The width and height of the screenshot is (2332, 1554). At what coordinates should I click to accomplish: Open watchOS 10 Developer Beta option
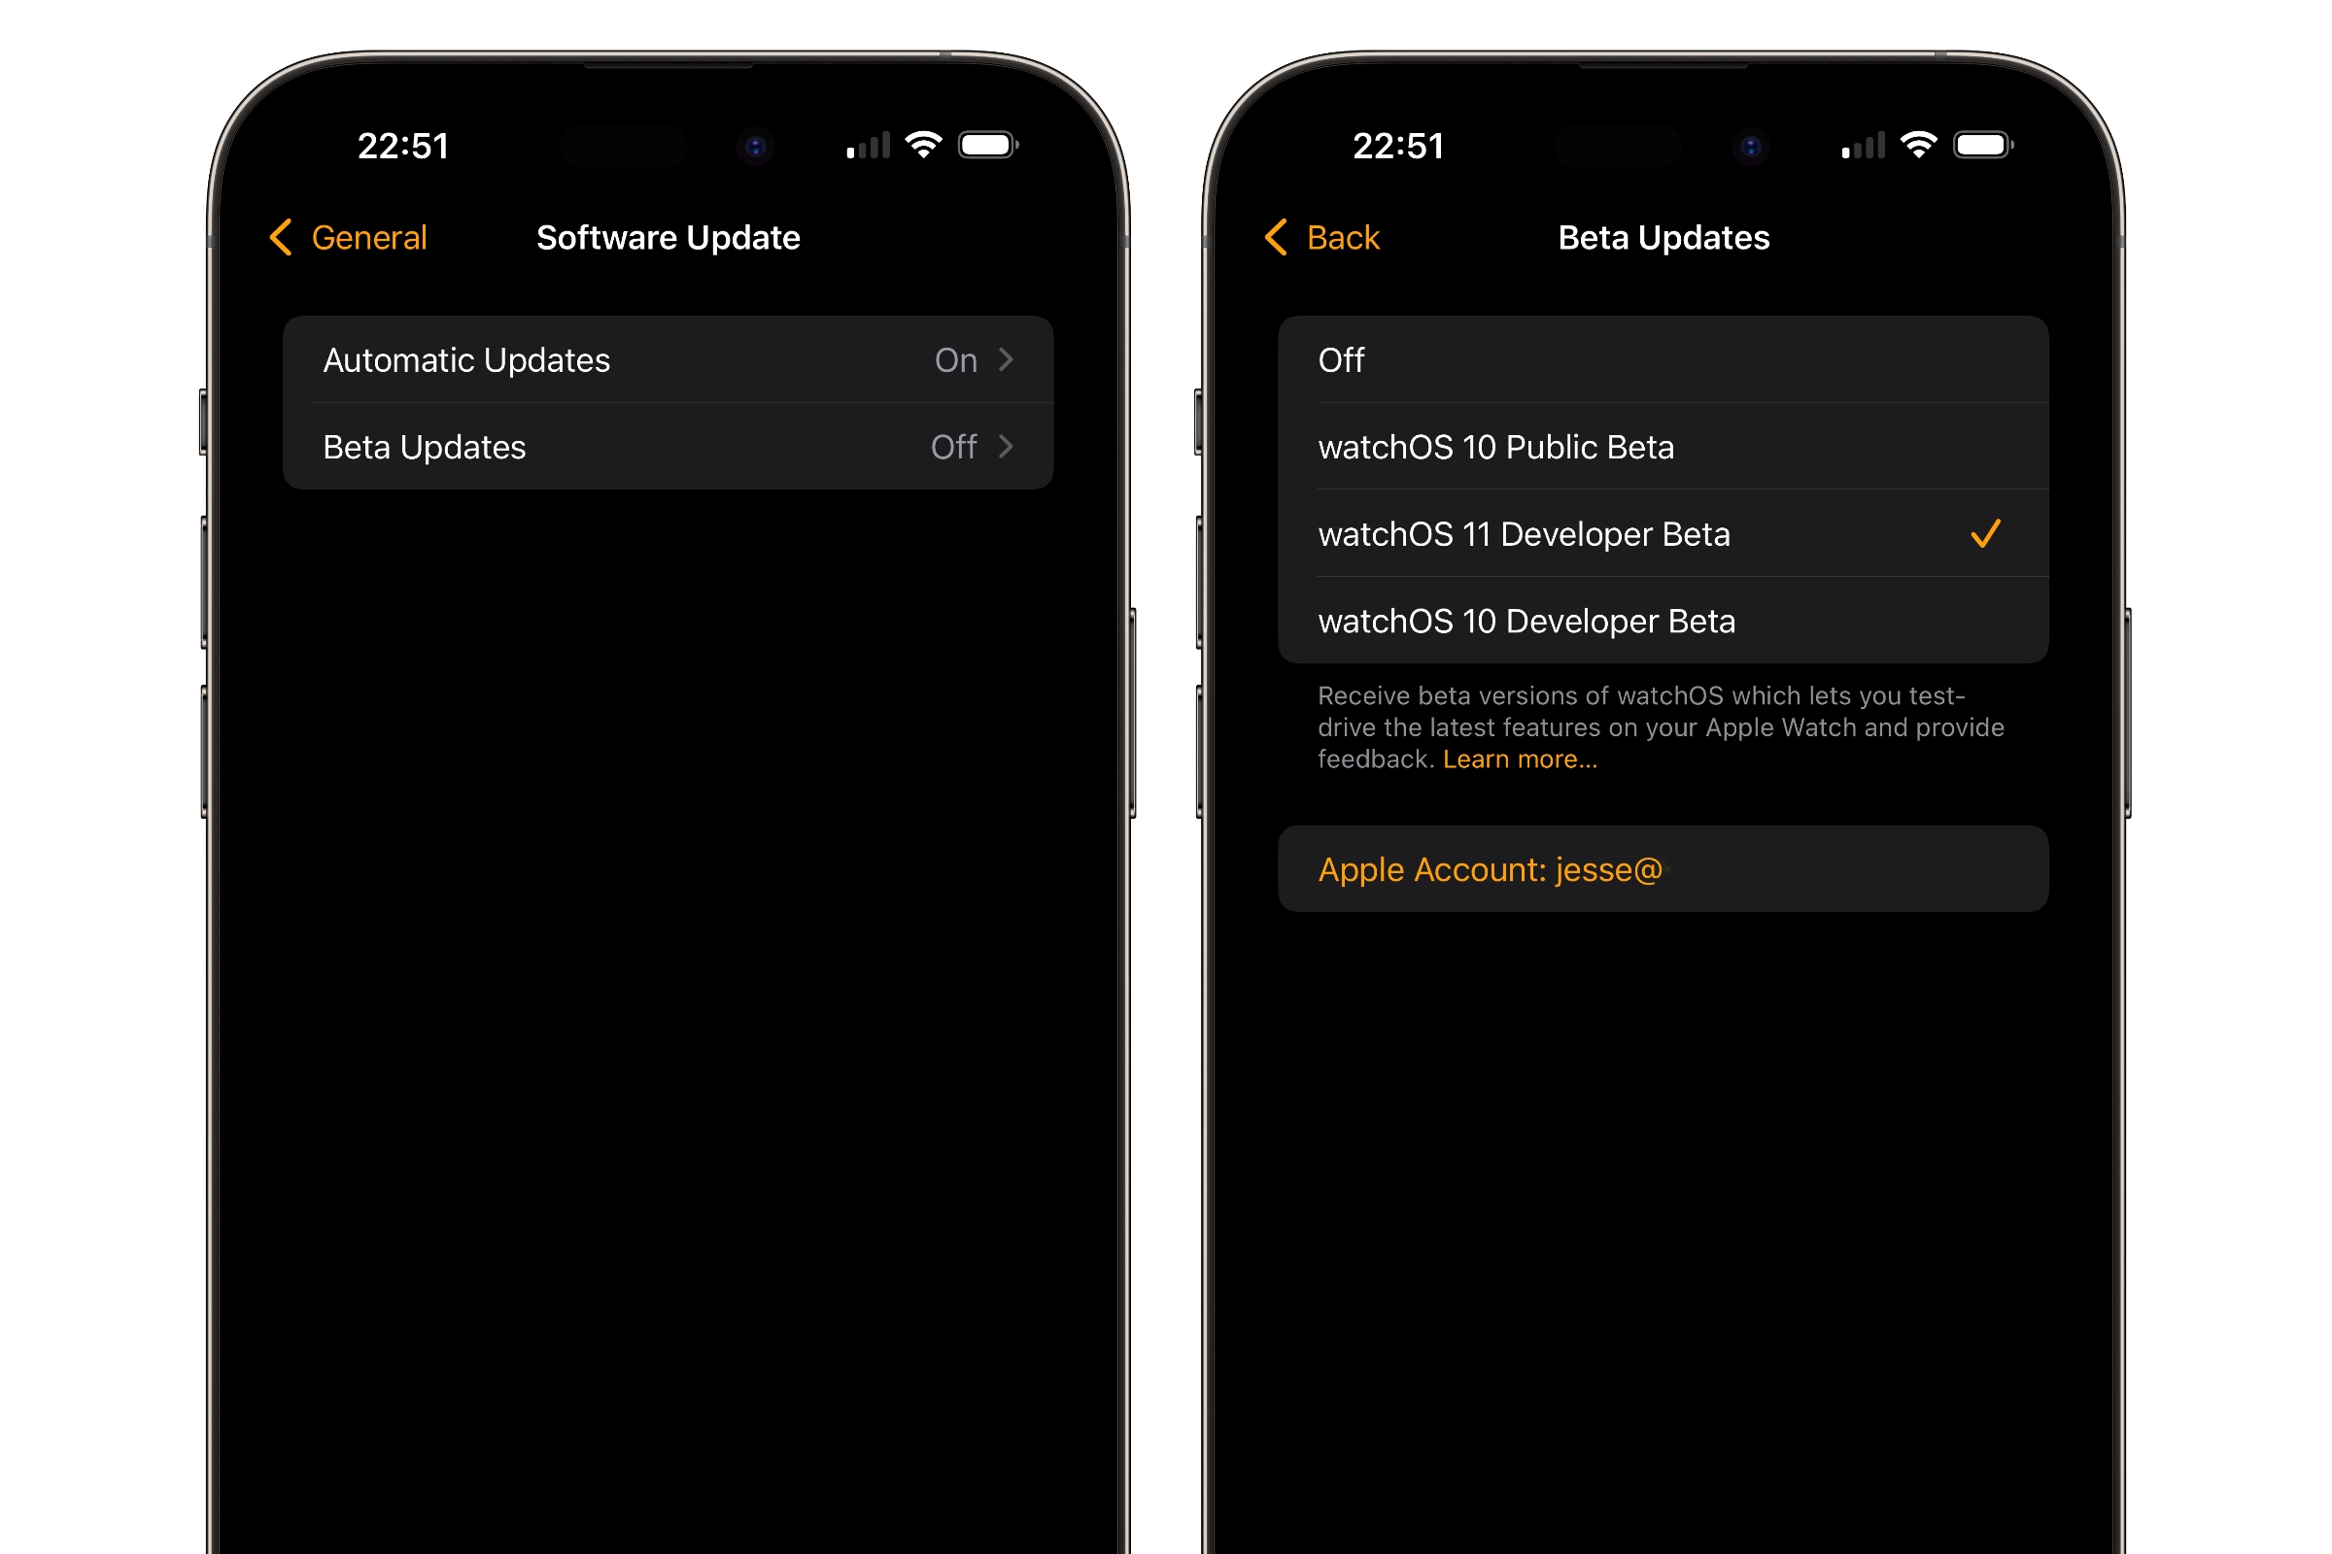click(x=1659, y=620)
